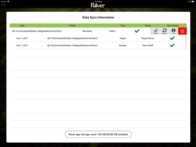Tap the 'Carrier' text in status bar
Viewport: 196px width, 147px height.
4,2
